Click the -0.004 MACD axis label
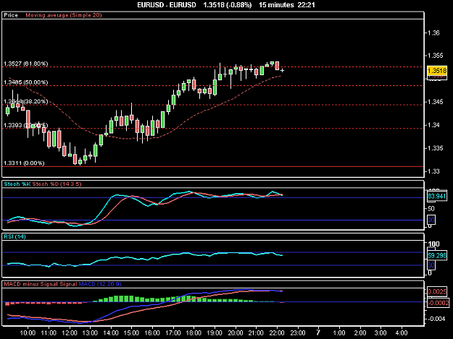Image resolution: width=453 pixels, height=339 pixels. 437,319
